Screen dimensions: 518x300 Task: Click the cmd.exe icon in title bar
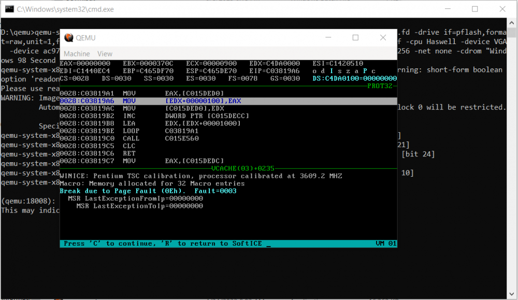click(x=9, y=9)
